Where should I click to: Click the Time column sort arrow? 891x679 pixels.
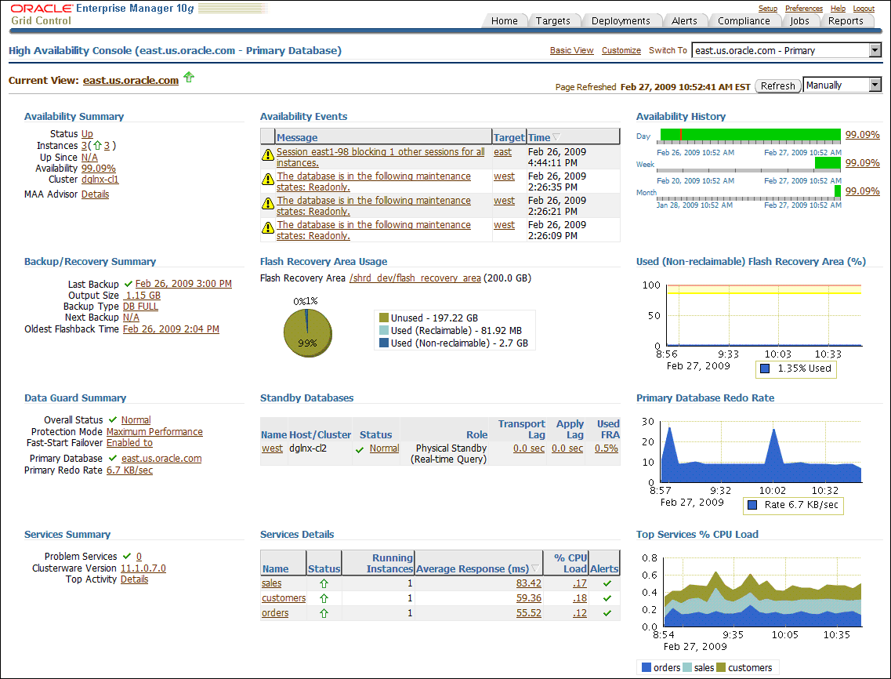tap(556, 137)
